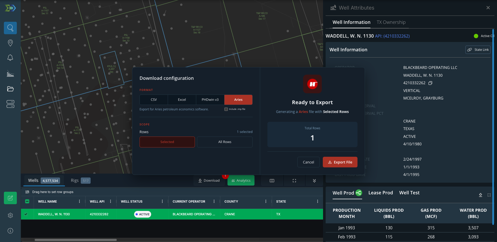Toggle select-all checkbox in grid header
The image size is (497, 242).
click(27, 201)
